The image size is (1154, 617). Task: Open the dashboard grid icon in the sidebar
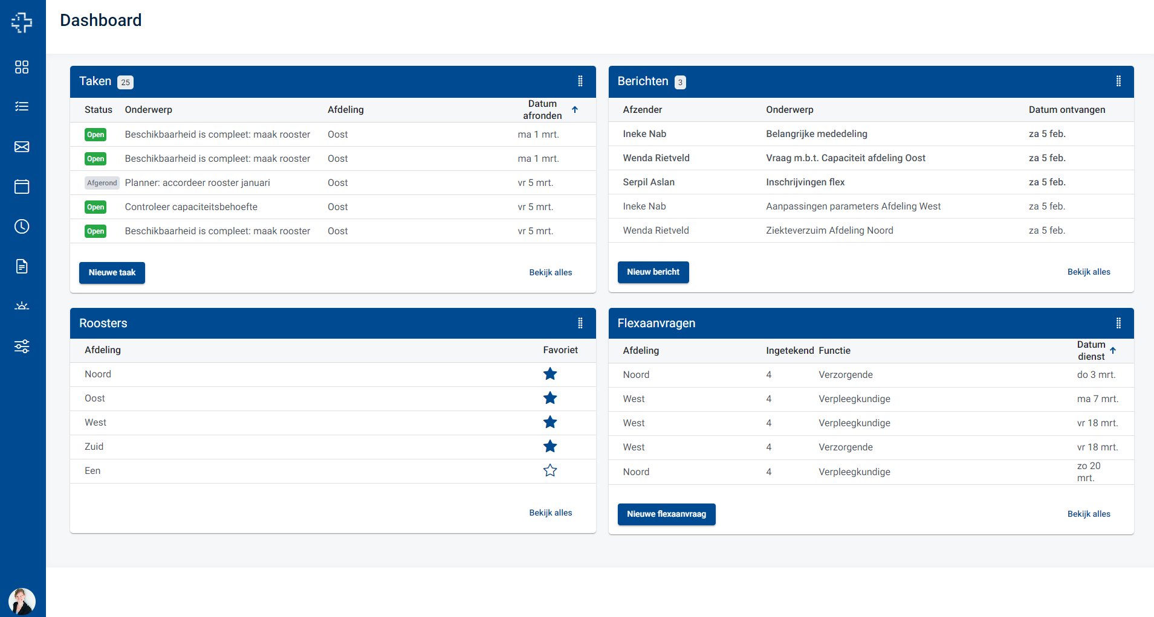[x=22, y=67]
